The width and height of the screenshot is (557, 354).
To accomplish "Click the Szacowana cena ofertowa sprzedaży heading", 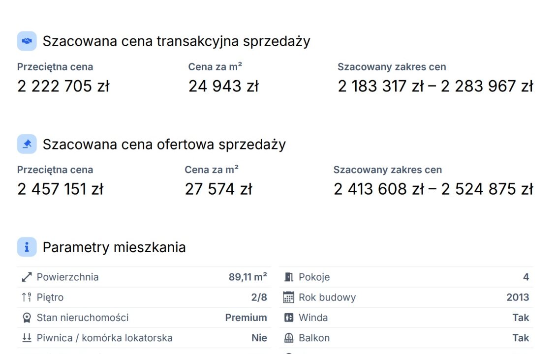I will (x=164, y=145).
